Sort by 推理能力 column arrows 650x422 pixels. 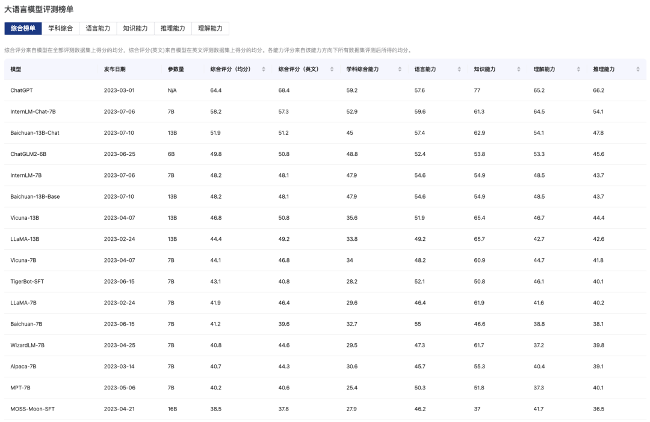(638, 69)
